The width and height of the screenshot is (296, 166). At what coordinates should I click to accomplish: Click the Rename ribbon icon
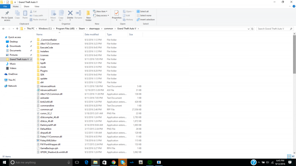coord(78,13)
